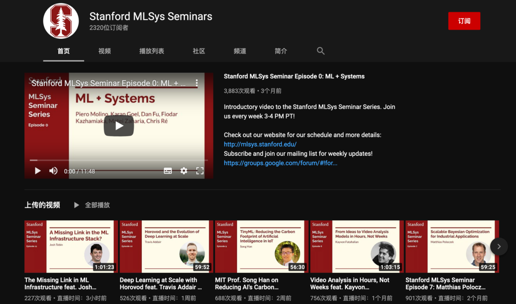Open the 播放列表 tab
516x304 pixels.
(x=152, y=51)
